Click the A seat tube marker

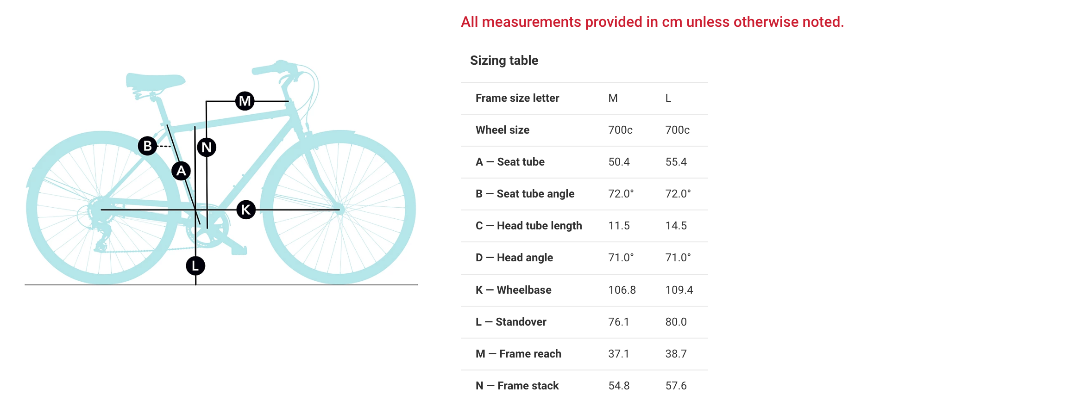[x=181, y=171]
